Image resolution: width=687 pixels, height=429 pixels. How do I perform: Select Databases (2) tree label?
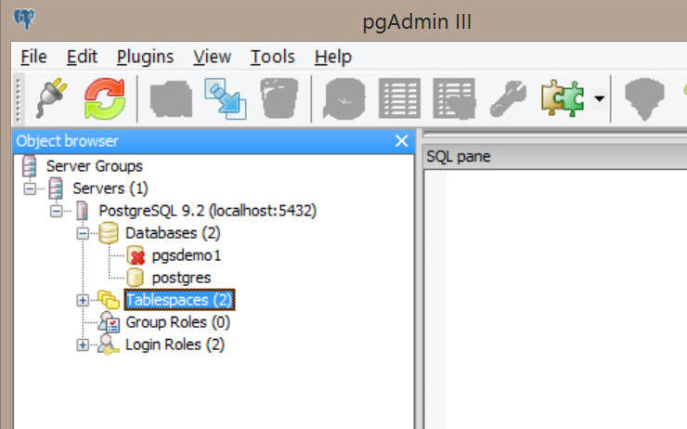pyautogui.click(x=173, y=233)
